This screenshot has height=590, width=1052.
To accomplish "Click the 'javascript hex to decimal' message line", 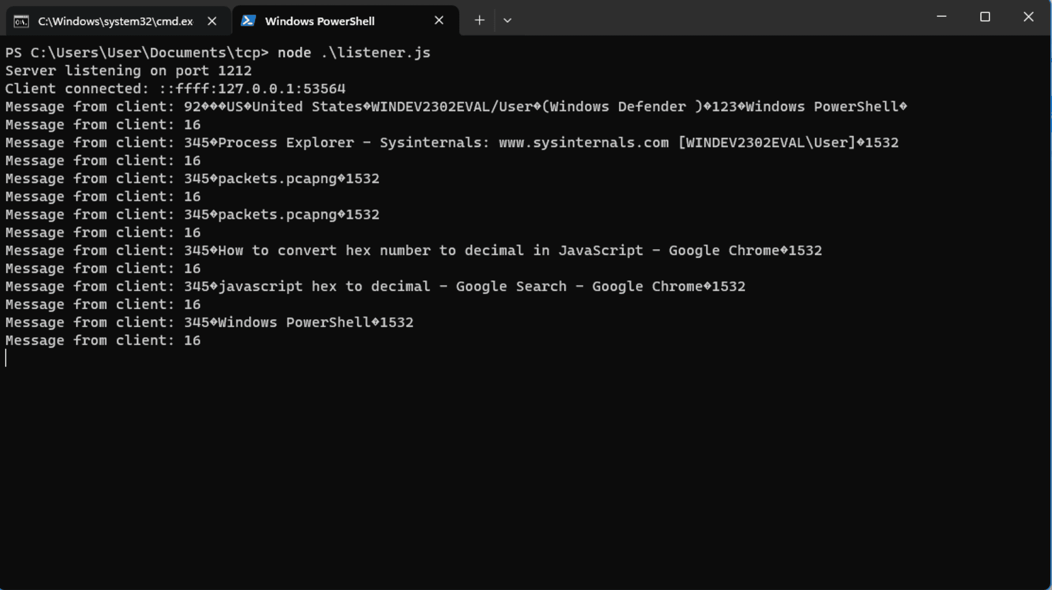I will coord(375,287).
